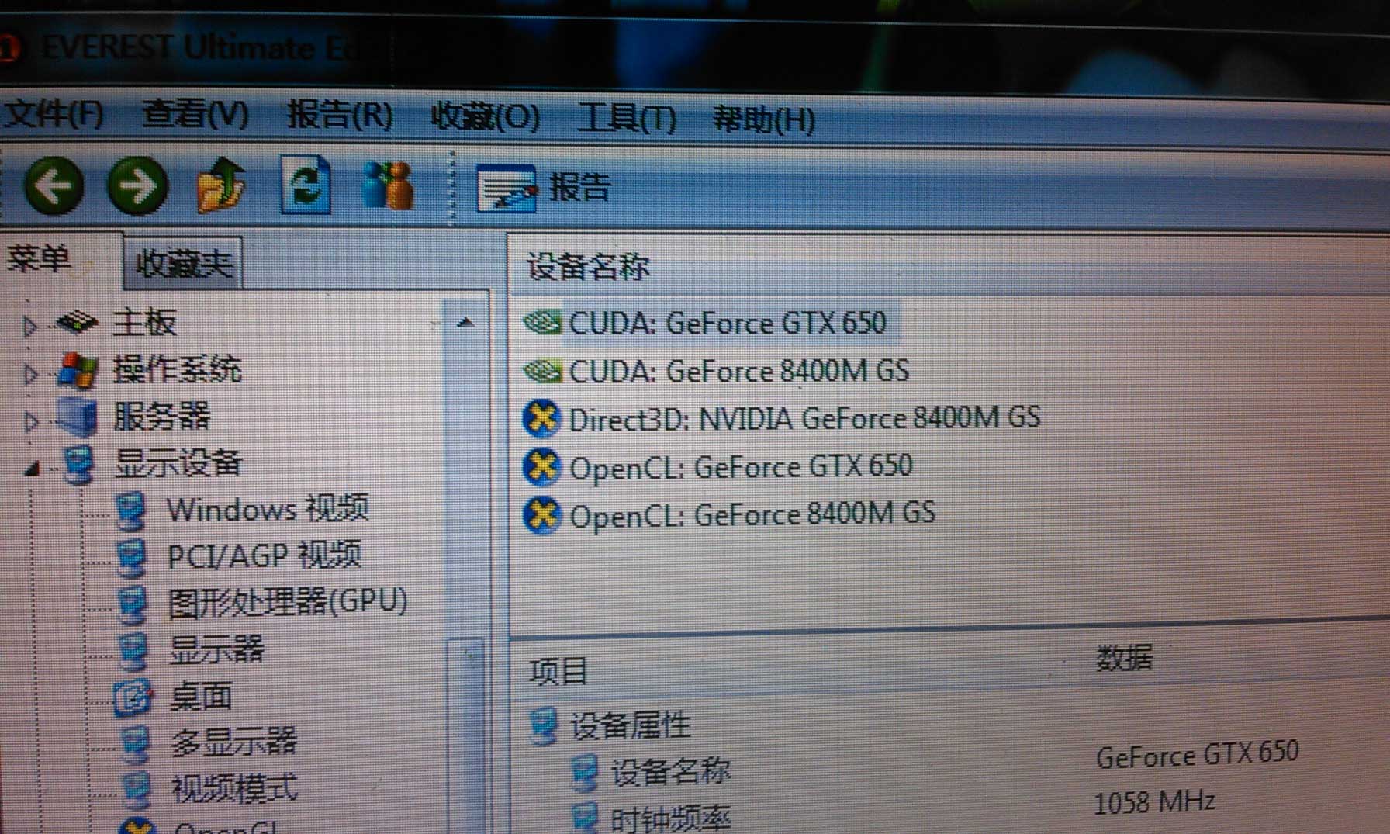Select 显示设备 in the tree

tap(178, 463)
